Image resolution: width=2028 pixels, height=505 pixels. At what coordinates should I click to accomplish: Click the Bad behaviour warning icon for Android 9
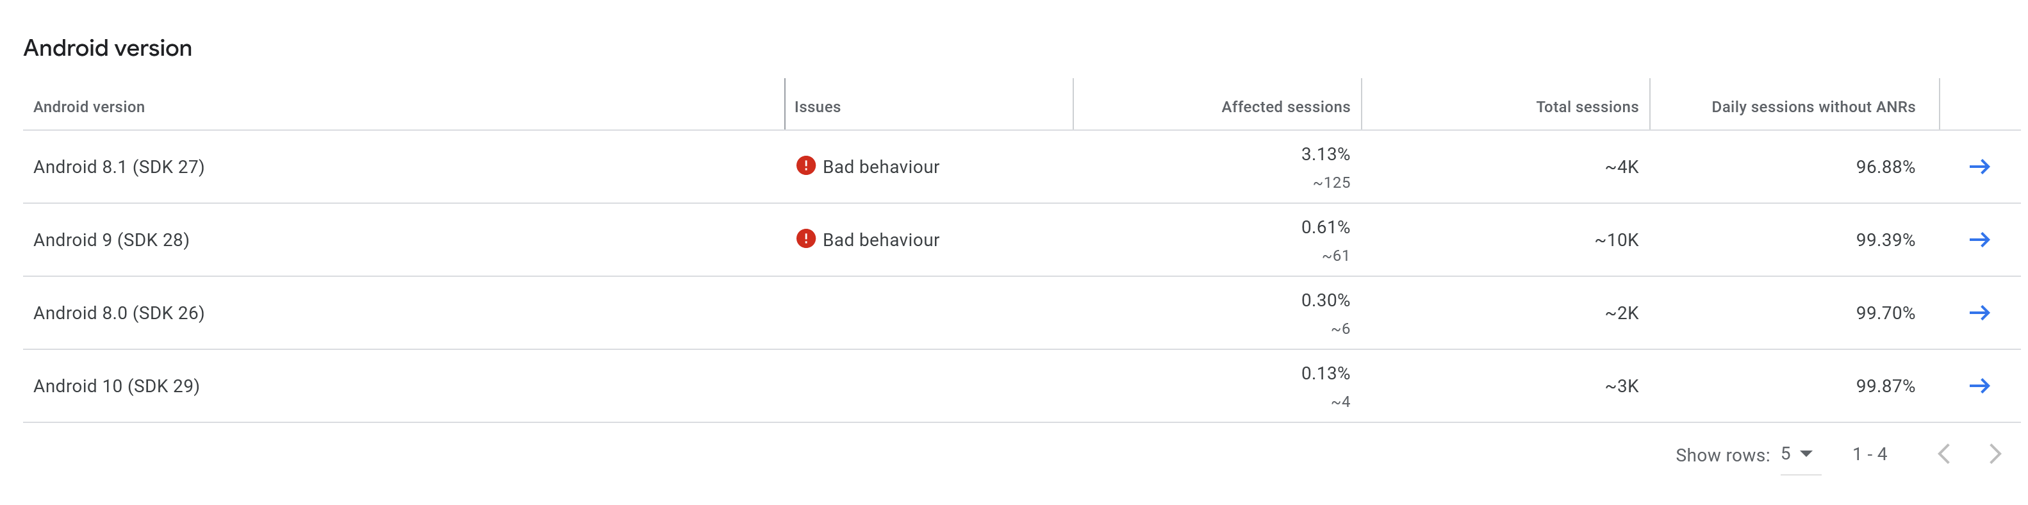pos(805,238)
